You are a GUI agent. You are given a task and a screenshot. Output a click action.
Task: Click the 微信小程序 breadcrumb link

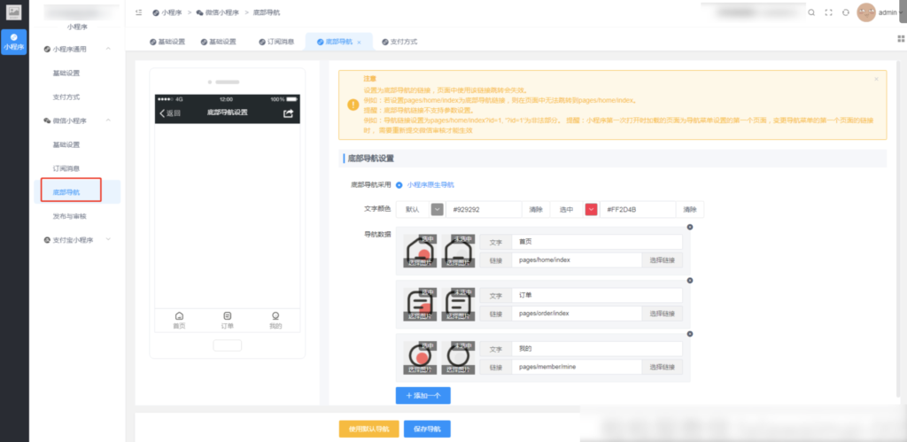click(218, 12)
